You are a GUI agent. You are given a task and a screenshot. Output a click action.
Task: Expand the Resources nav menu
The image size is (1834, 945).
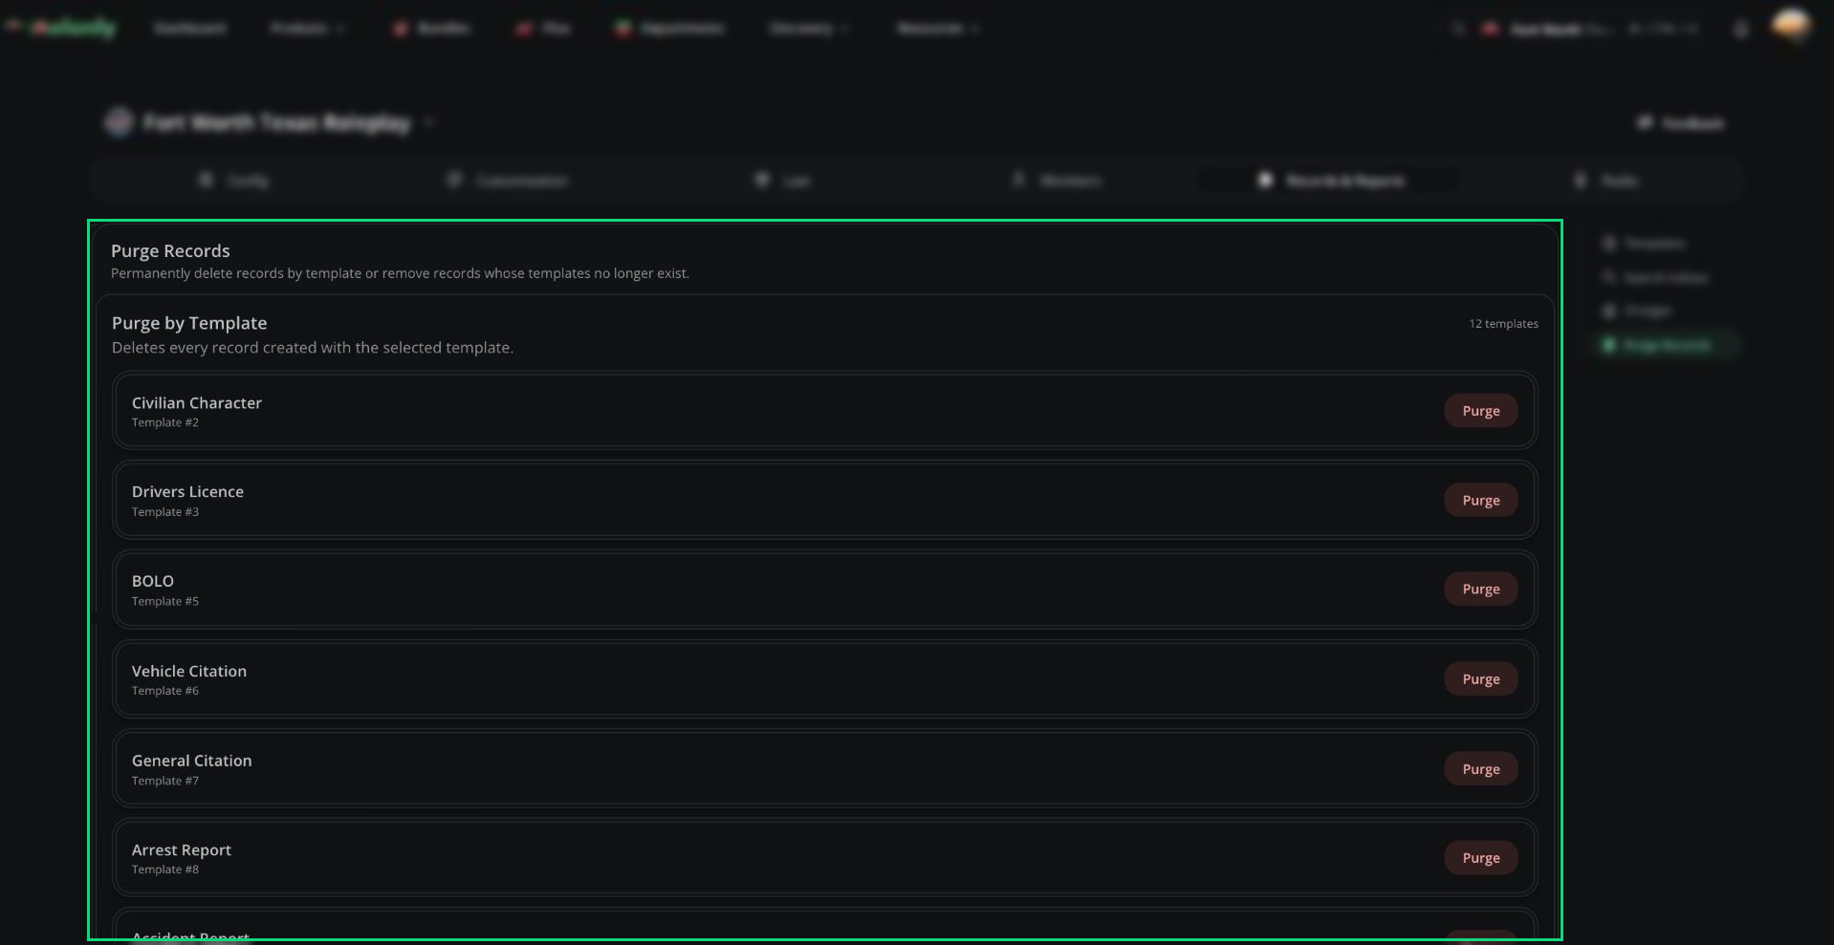[937, 29]
